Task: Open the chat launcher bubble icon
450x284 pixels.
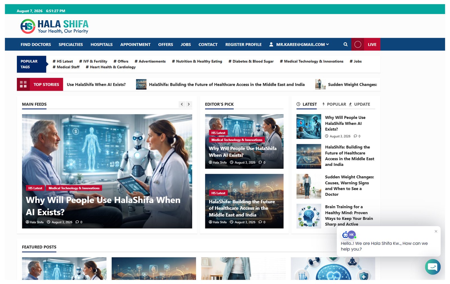Action: 433,267
